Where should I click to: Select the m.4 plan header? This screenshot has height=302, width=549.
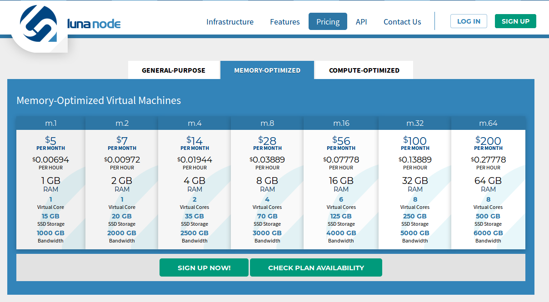point(195,123)
